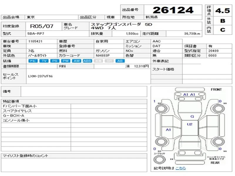
Task: Click the 色替 value 無
Action: point(155,55)
